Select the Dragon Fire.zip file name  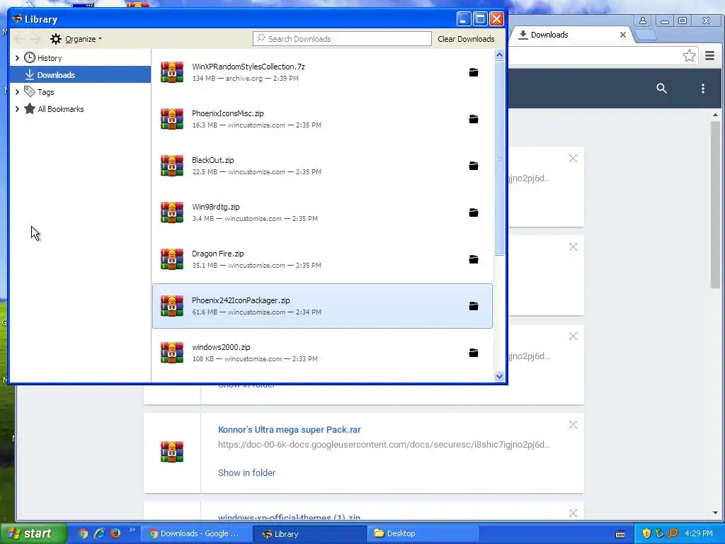click(218, 254)
